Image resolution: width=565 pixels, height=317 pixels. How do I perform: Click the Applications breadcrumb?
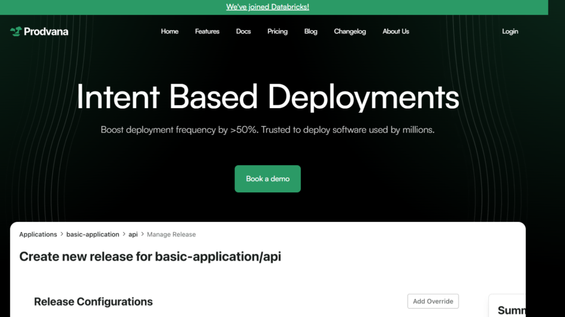(38, 234)
